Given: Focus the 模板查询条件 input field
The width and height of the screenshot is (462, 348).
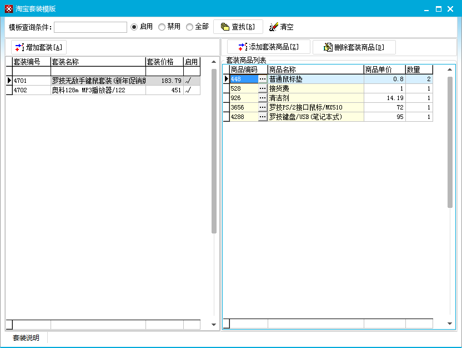Looking at the screenshot, I should point(91,27).
